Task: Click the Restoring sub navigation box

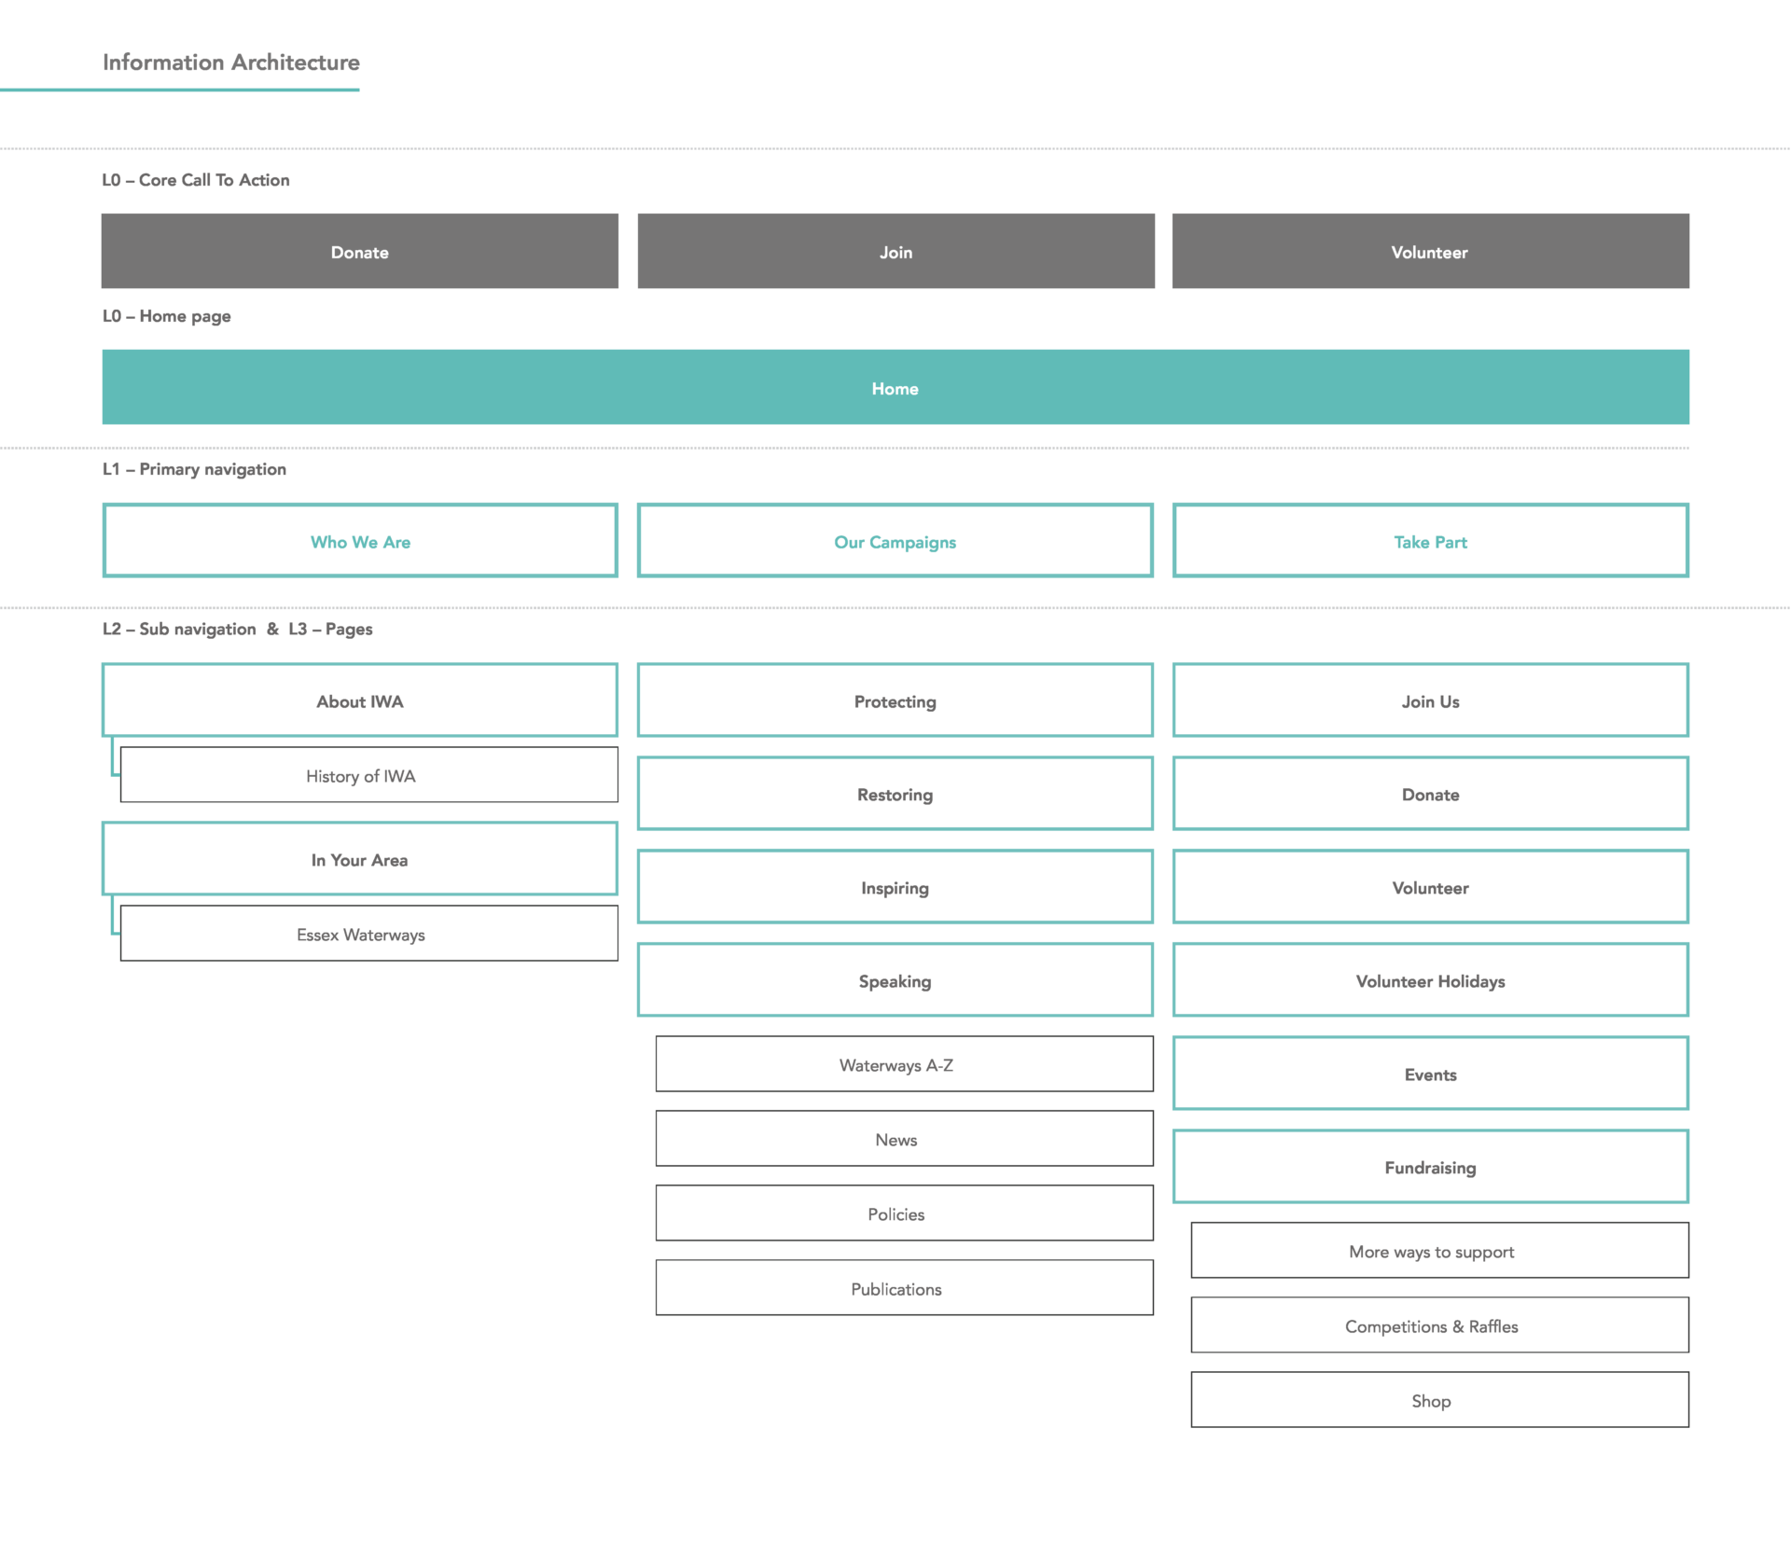Action: (895, 794)
